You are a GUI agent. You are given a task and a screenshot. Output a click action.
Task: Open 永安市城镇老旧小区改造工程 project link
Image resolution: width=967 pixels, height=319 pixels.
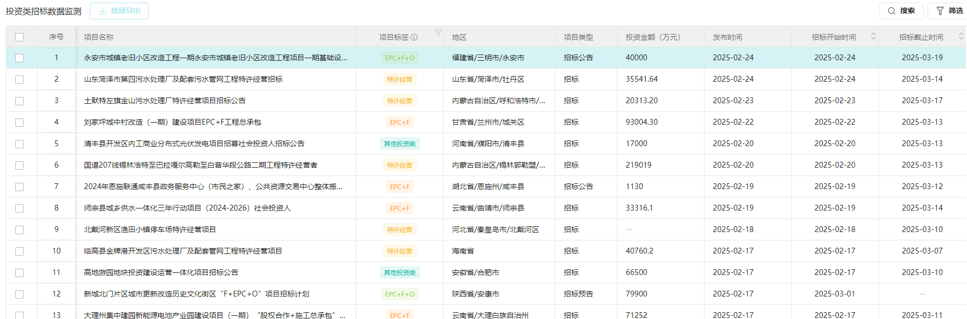(215, 58)
